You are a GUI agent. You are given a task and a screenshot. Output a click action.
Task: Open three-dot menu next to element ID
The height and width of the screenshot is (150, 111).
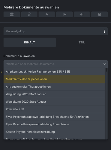104,31
